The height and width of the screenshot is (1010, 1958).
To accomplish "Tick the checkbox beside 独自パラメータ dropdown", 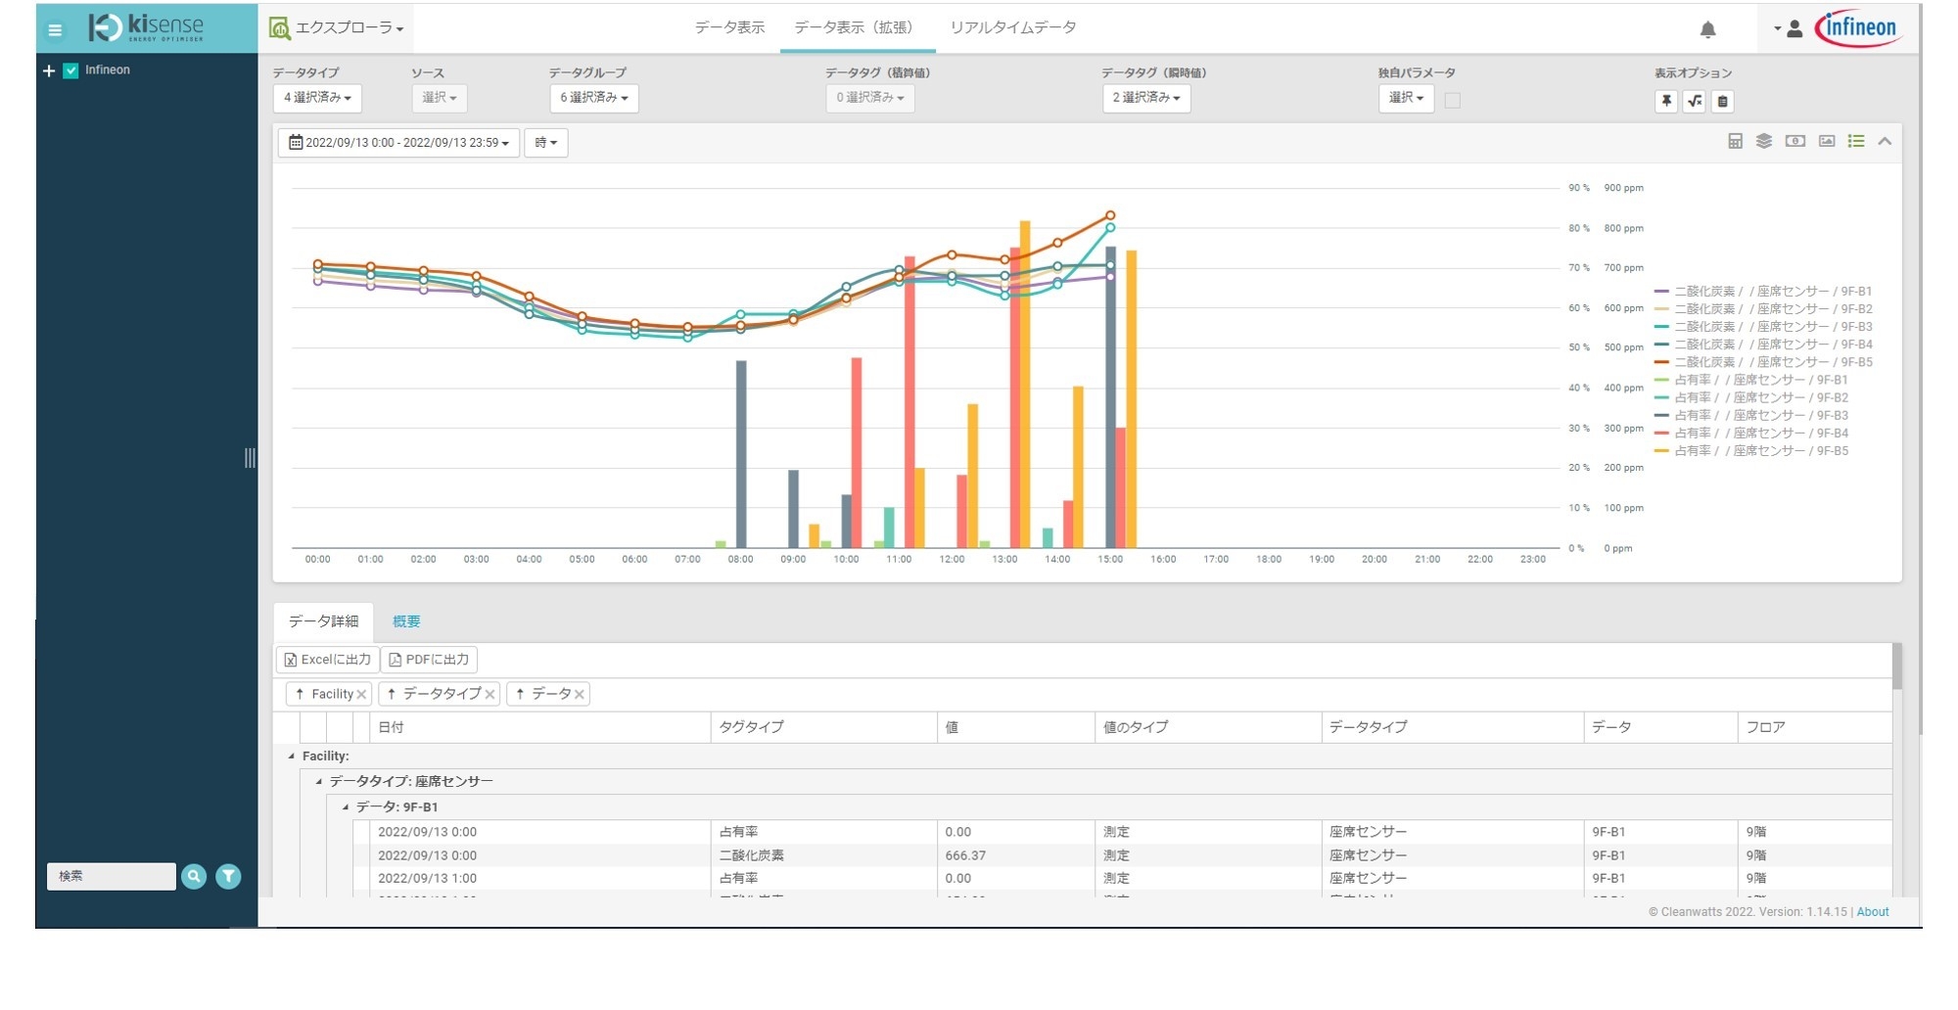I will (1452, 101).
